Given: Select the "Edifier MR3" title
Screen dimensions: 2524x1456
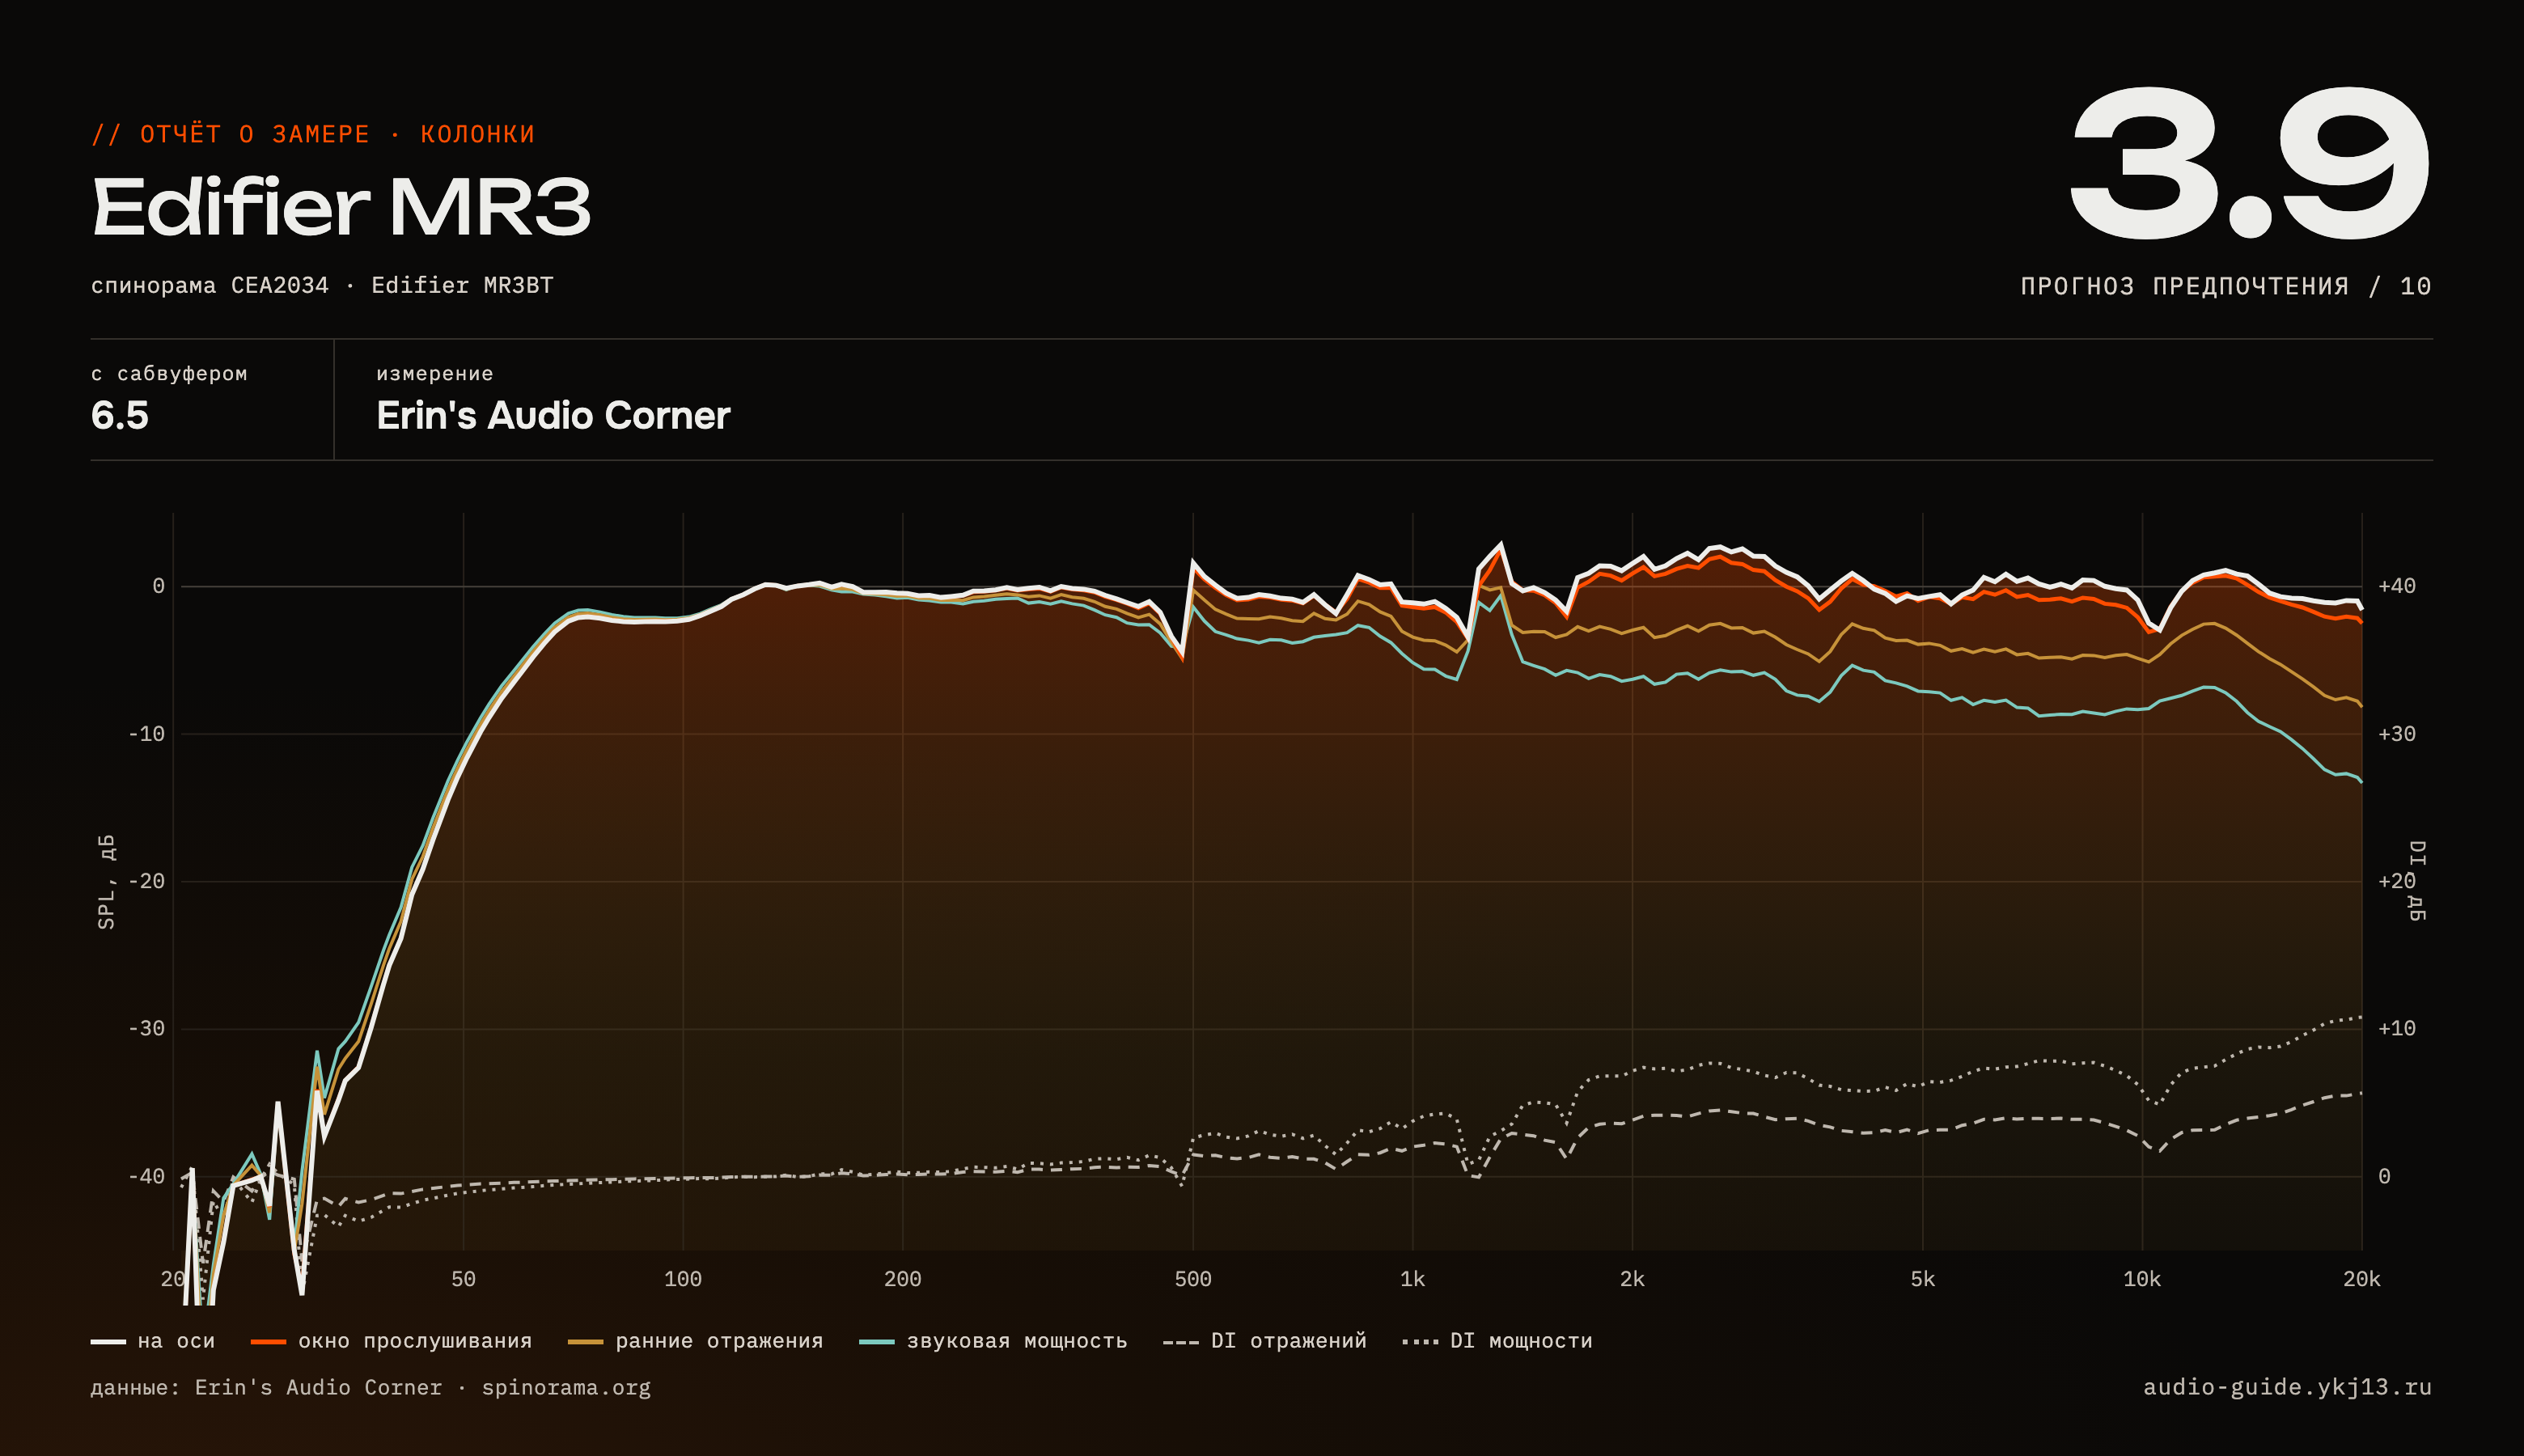Looking at the screenshot, I should (x=341, y=207).
